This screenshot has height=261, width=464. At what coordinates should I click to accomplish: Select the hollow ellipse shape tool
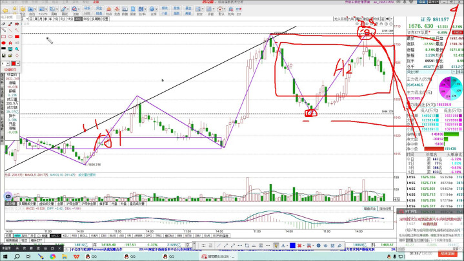pos(10,37)
